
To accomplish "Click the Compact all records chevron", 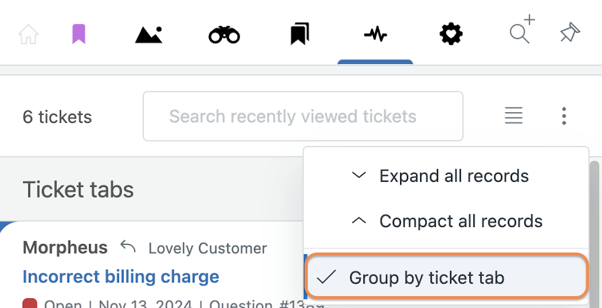I will 359,221.
